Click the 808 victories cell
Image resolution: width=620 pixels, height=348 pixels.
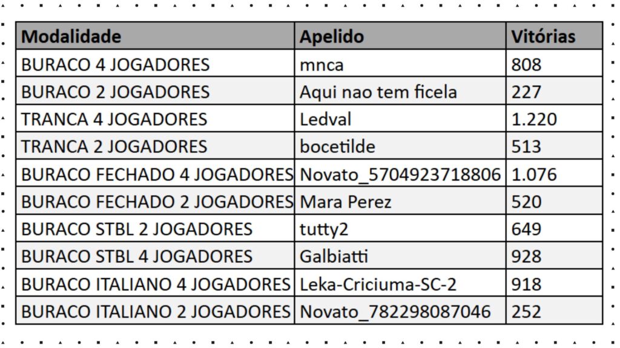click(526, 64)
